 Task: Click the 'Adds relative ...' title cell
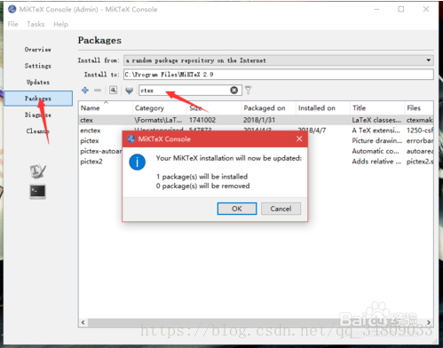click(376, 162)
